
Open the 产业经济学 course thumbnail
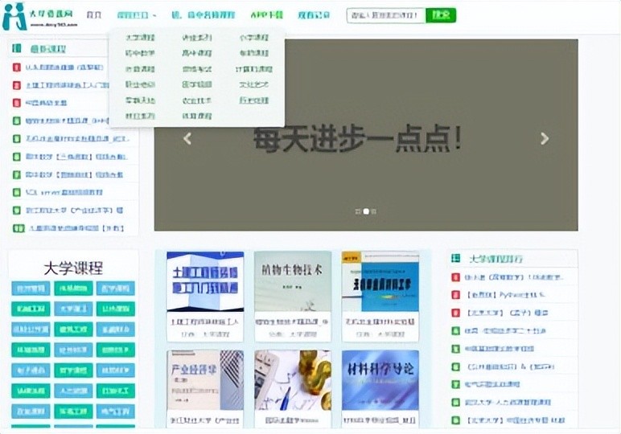click(205, 380)
